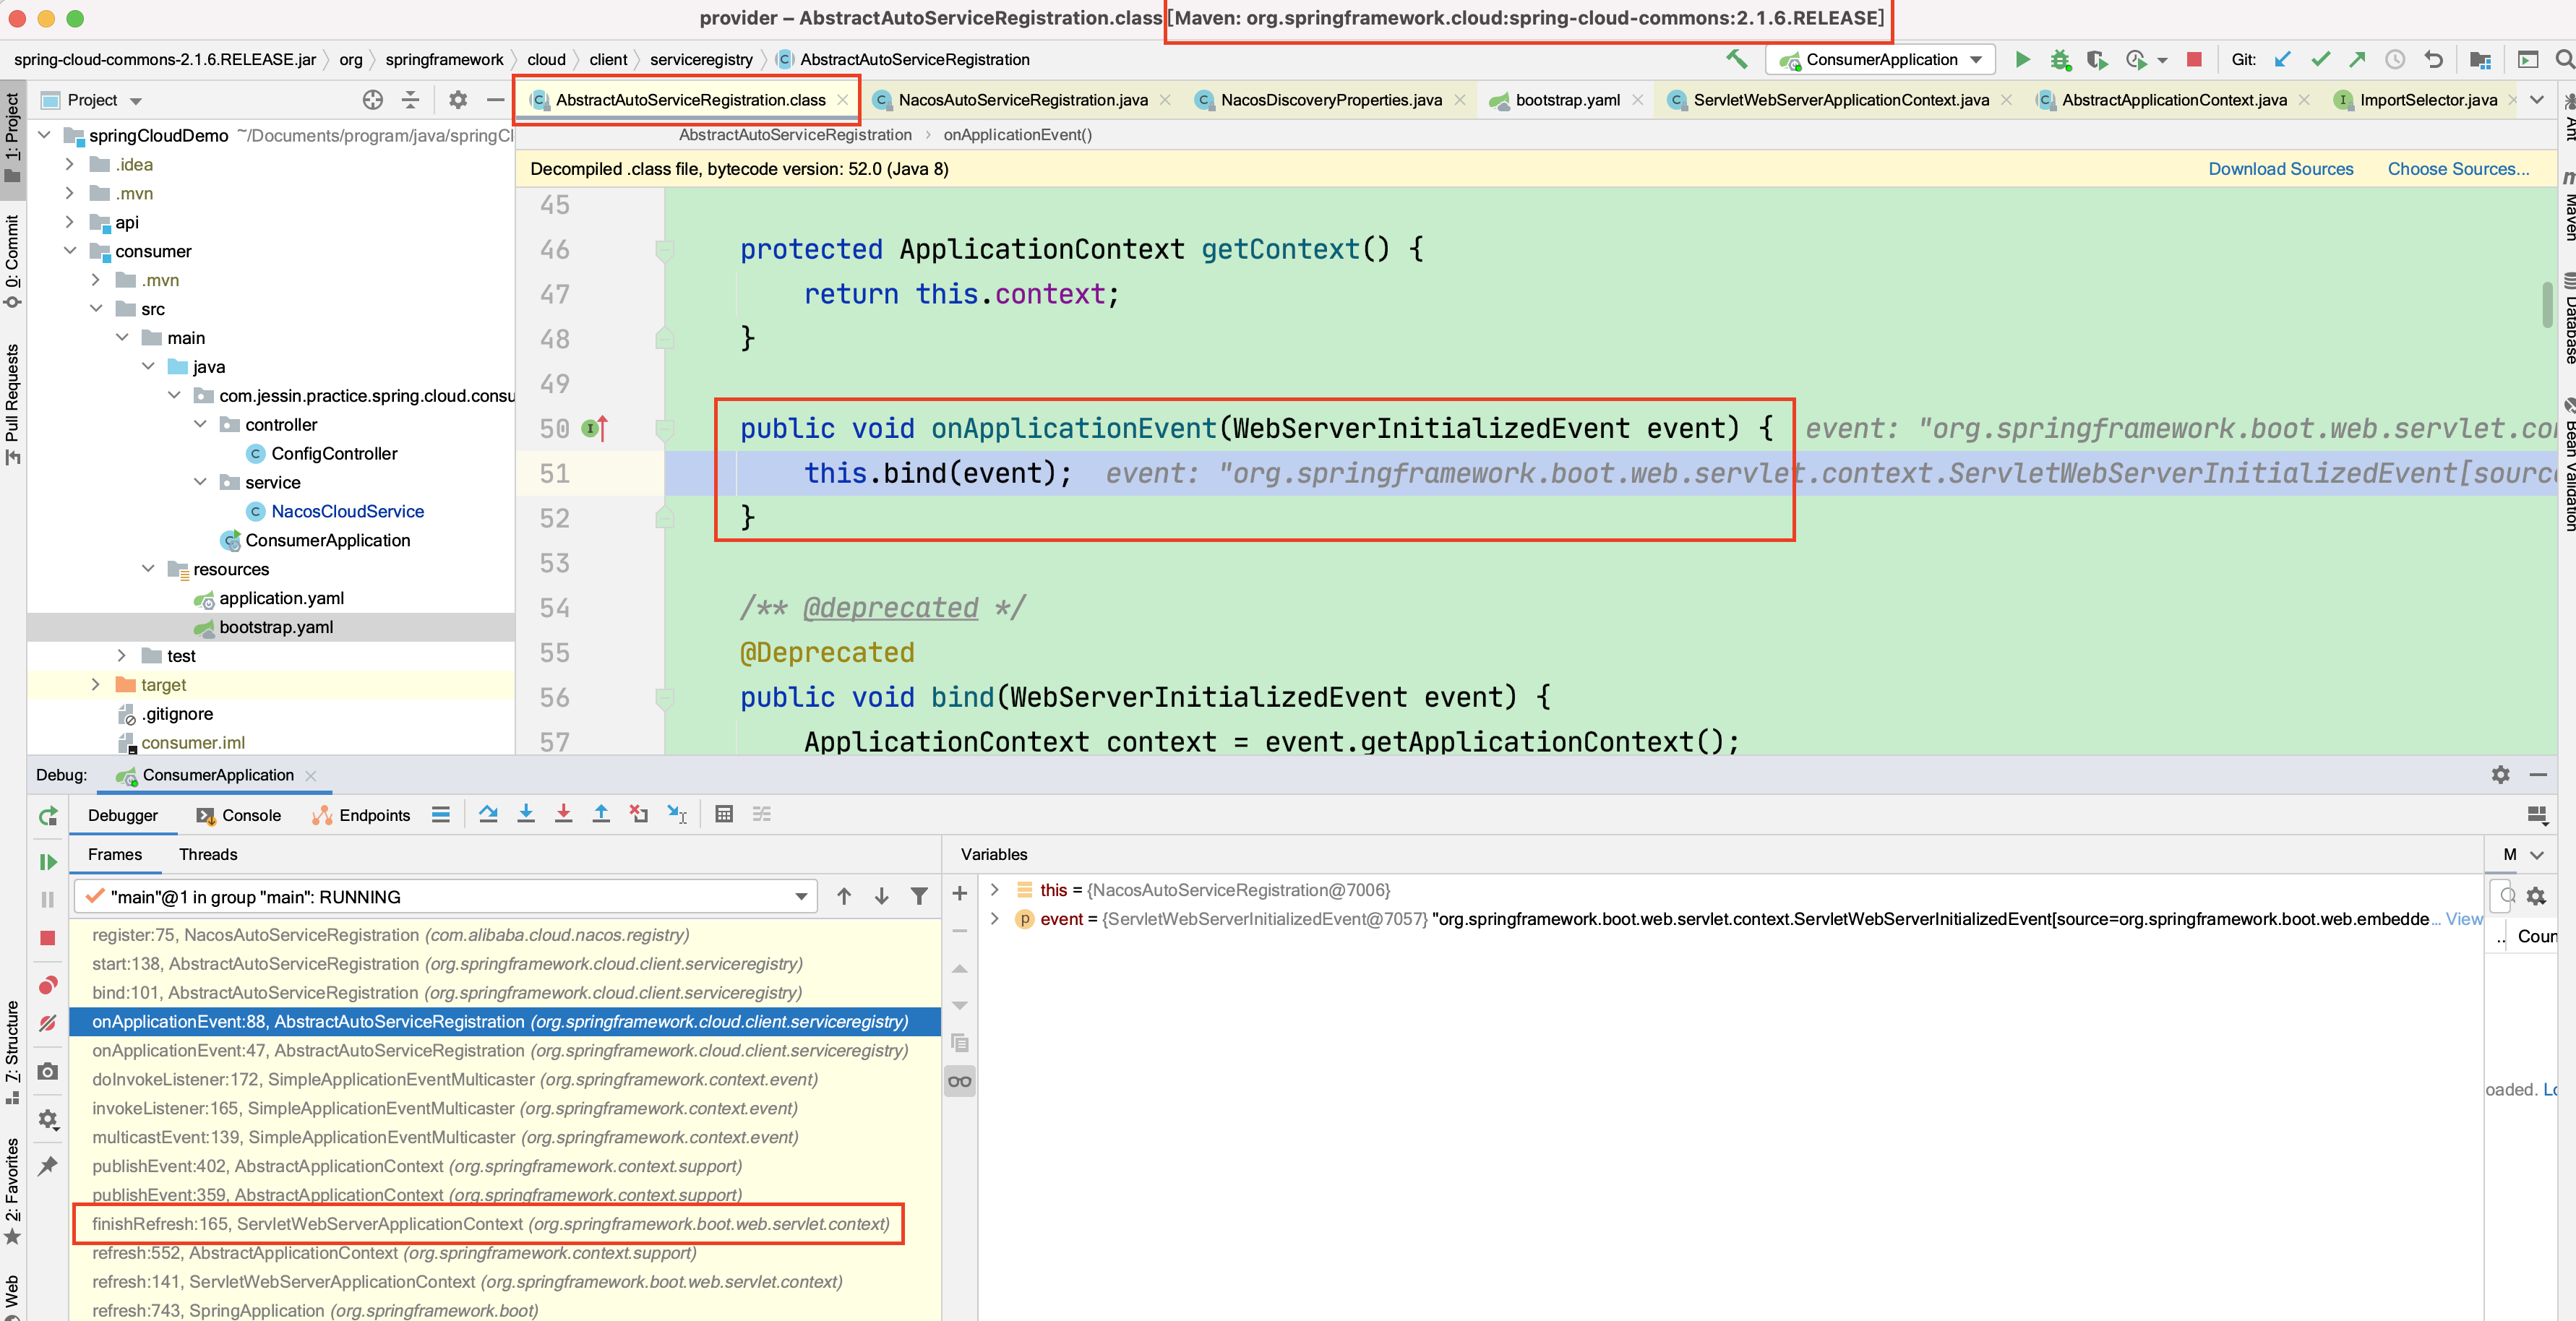
Task: Toggle Mute Breakpoints icon
Action: 47,1023
